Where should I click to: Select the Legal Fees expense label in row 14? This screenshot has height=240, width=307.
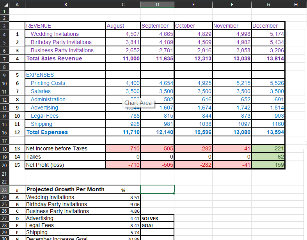click(66, 116)
